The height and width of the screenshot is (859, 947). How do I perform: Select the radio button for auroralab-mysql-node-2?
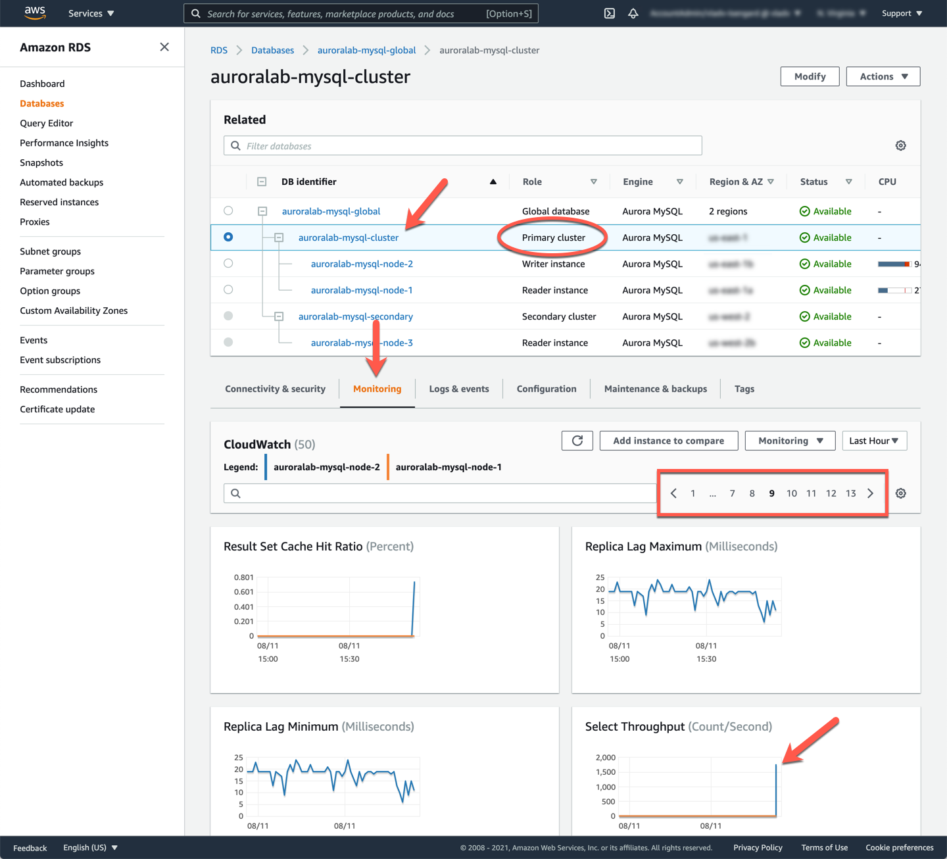[228, 263]
